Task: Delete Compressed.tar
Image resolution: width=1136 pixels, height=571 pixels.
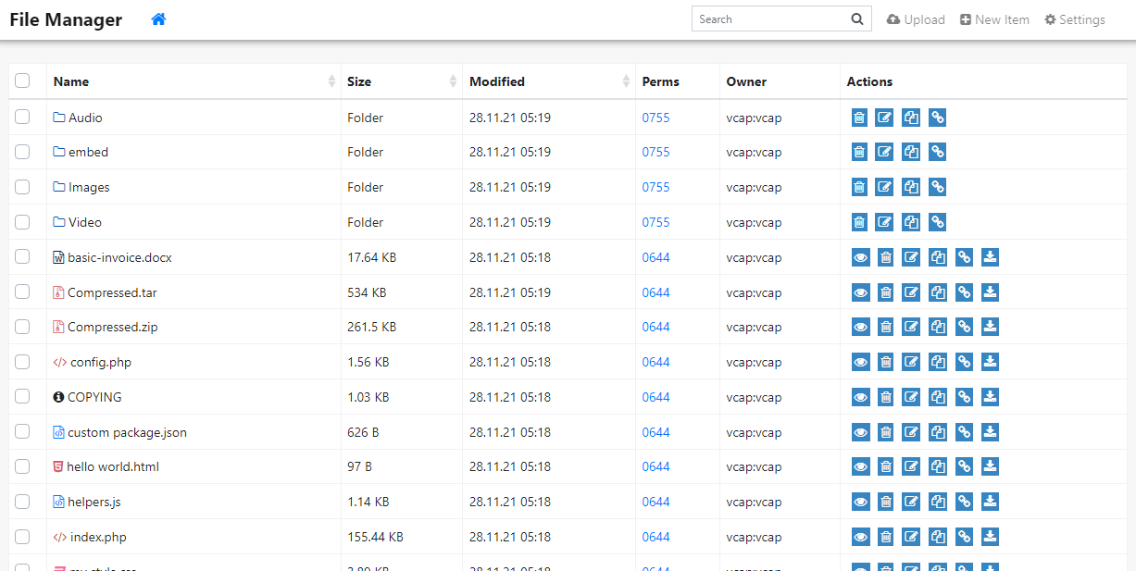Action: 885,292
